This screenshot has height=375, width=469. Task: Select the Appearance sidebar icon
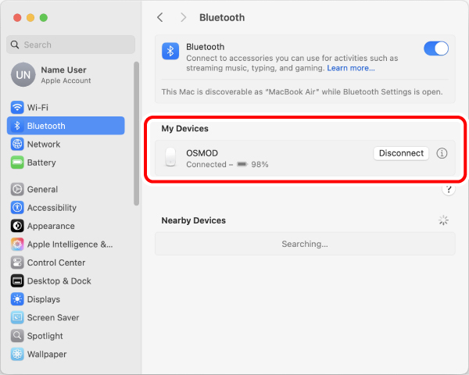[17, 226]
